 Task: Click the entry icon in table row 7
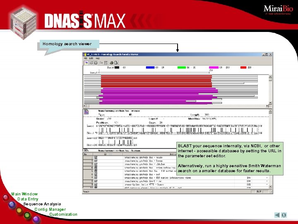tap(96, 178)
